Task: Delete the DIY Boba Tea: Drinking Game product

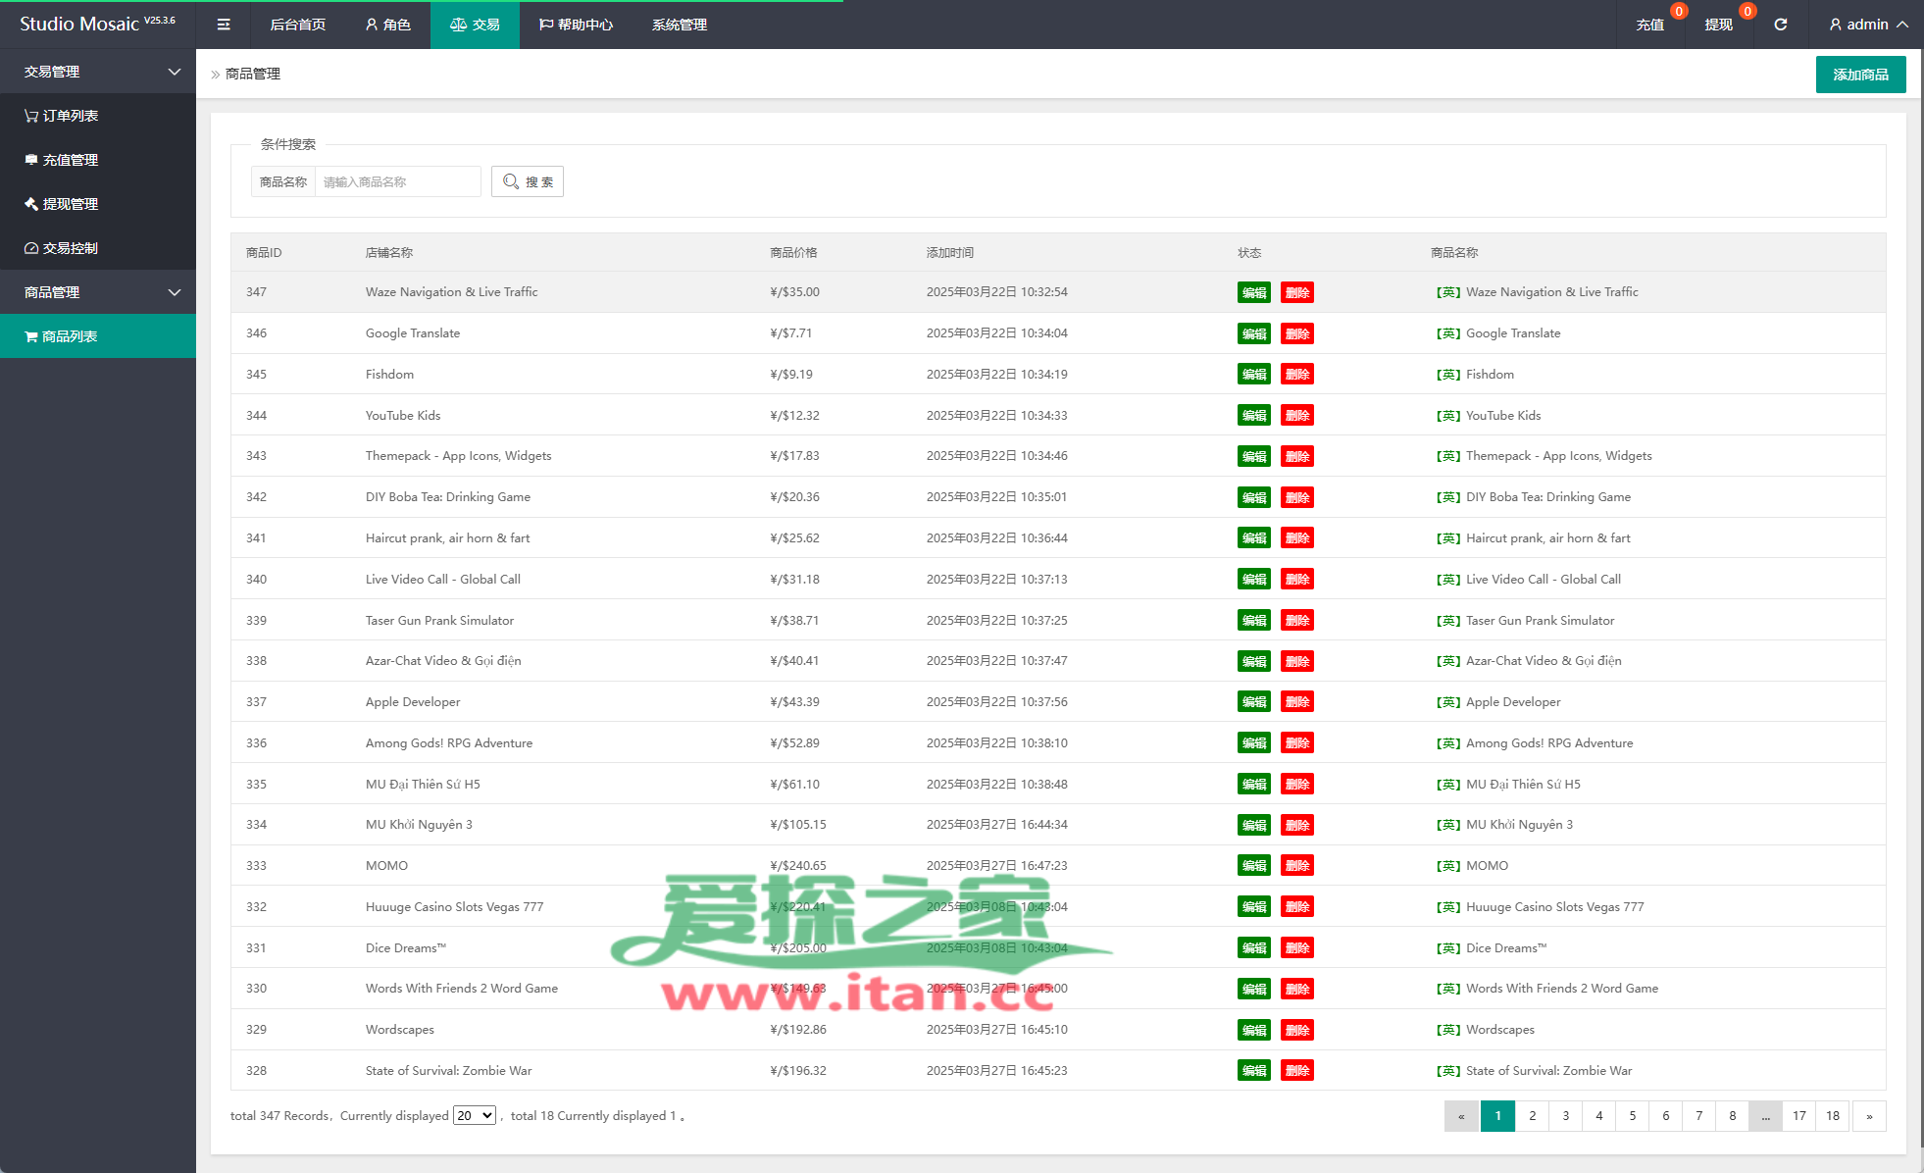Action: coord(1297,497)
